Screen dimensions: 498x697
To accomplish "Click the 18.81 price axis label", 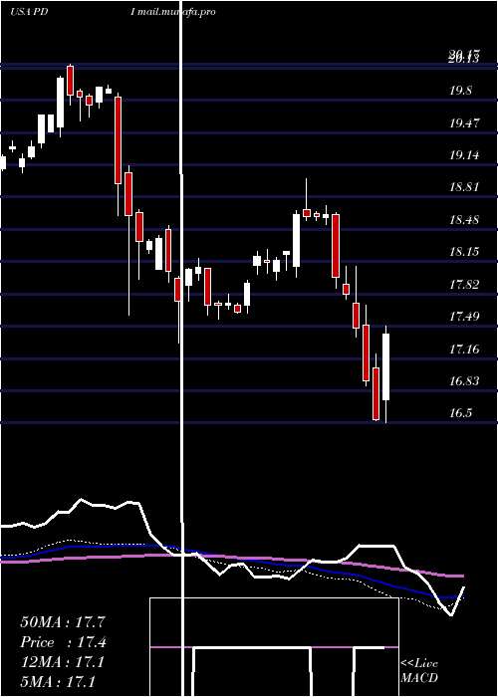I will coord(464,187).
